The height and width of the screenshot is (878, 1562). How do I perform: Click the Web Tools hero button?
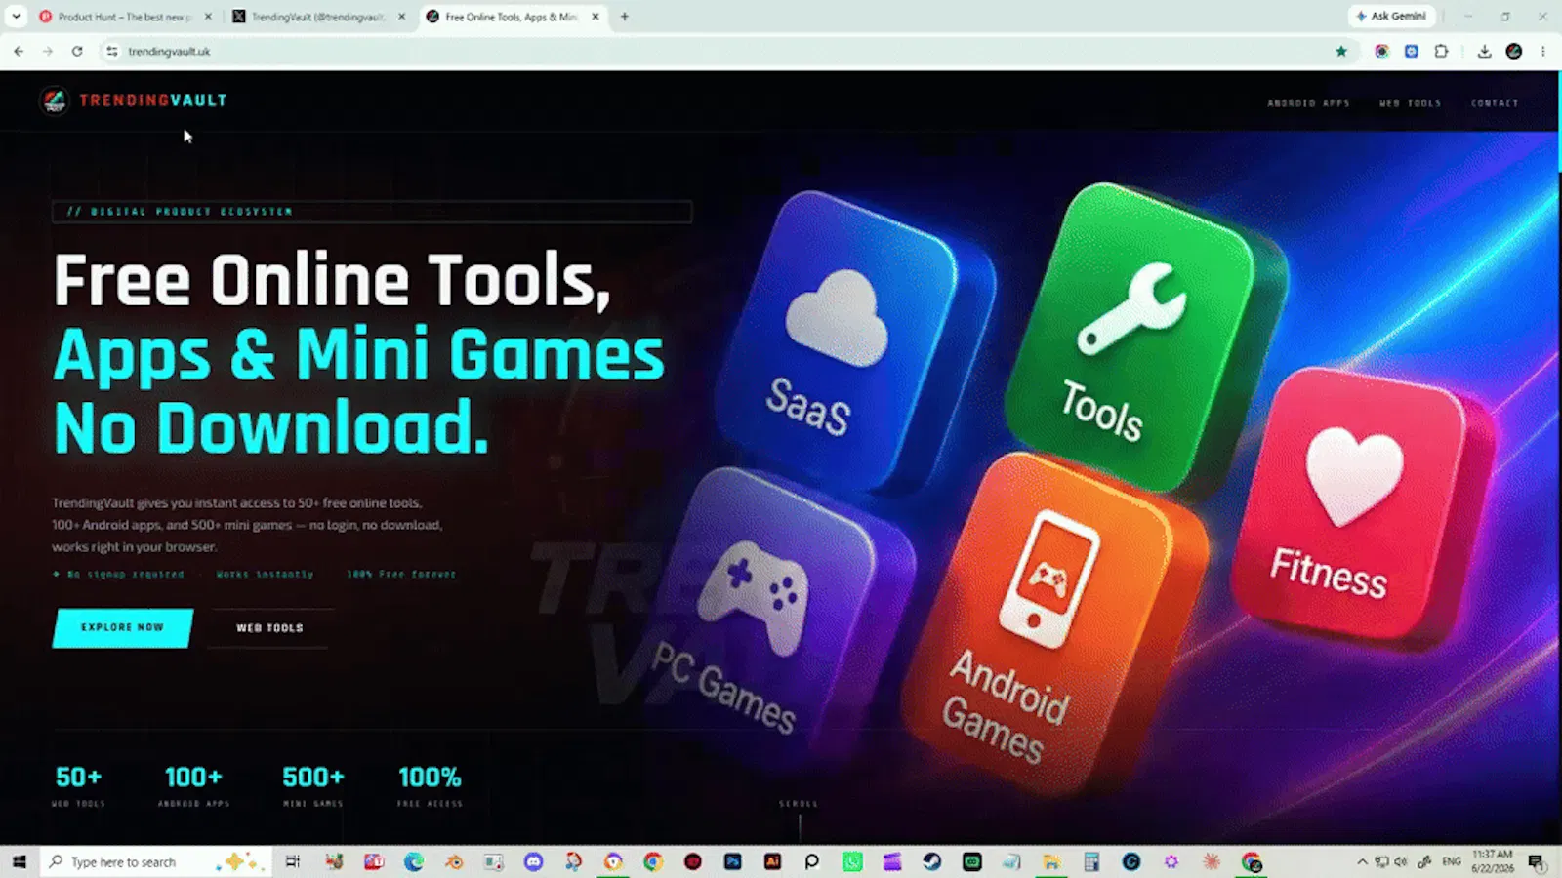point(269,628)
